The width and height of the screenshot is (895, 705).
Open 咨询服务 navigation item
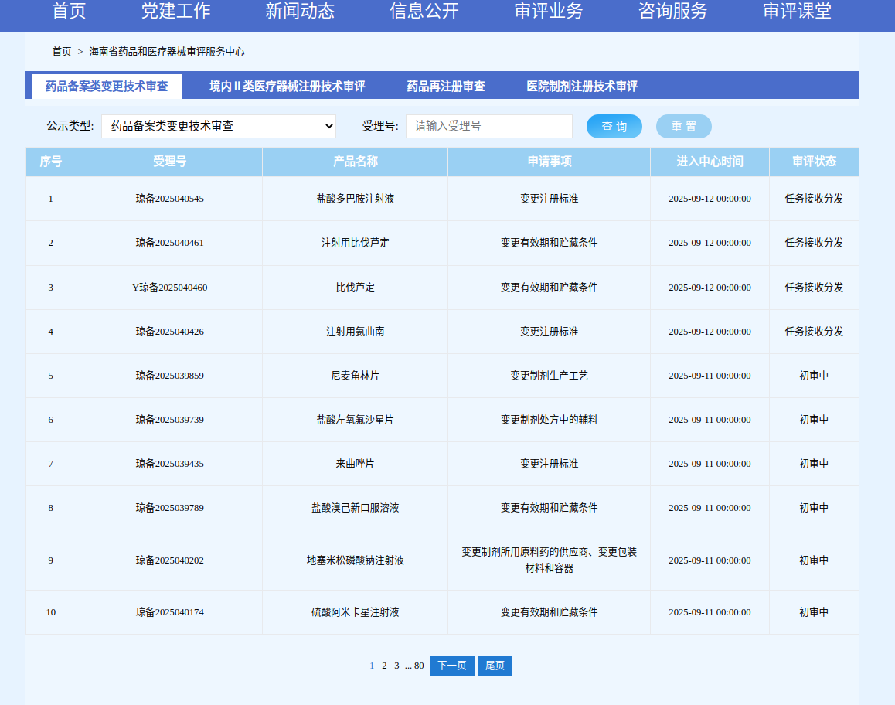[672, 12]
